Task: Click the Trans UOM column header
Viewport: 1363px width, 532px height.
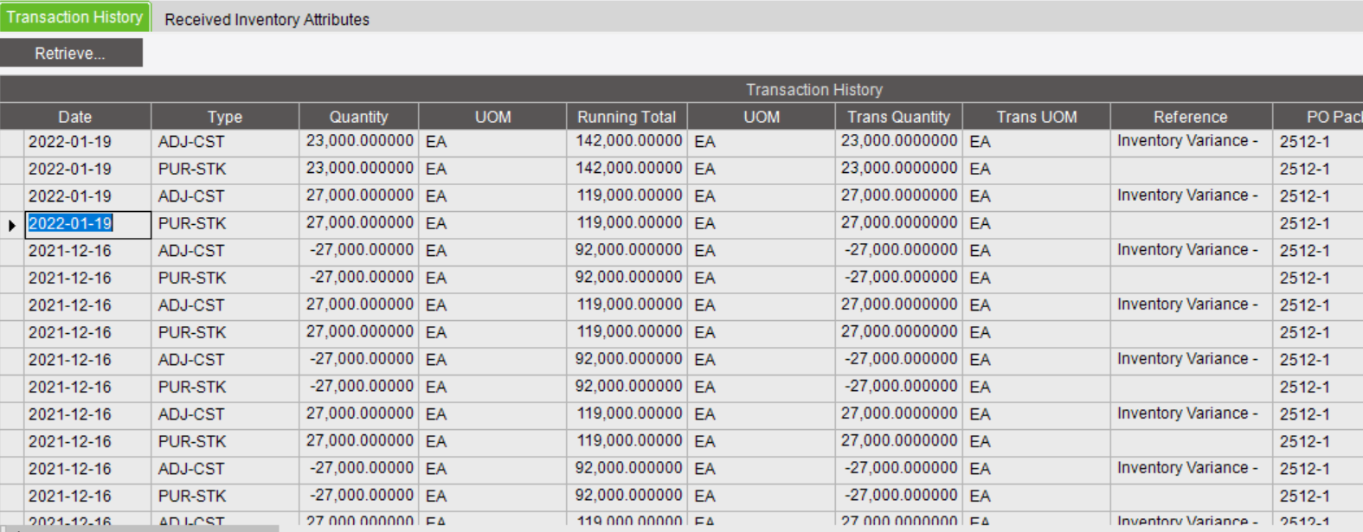Action: pyautogui.click(x=1036, y=117)
